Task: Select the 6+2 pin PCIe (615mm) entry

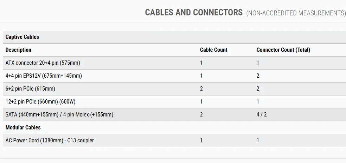Action: 30,89
